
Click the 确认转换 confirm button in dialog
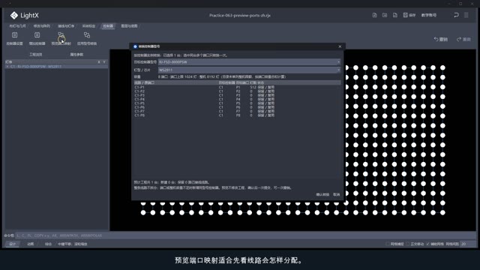(322, 194)
